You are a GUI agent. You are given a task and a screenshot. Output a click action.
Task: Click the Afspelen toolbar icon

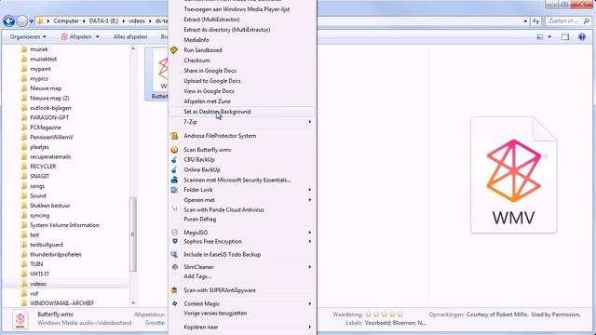(x=64, y=37)
